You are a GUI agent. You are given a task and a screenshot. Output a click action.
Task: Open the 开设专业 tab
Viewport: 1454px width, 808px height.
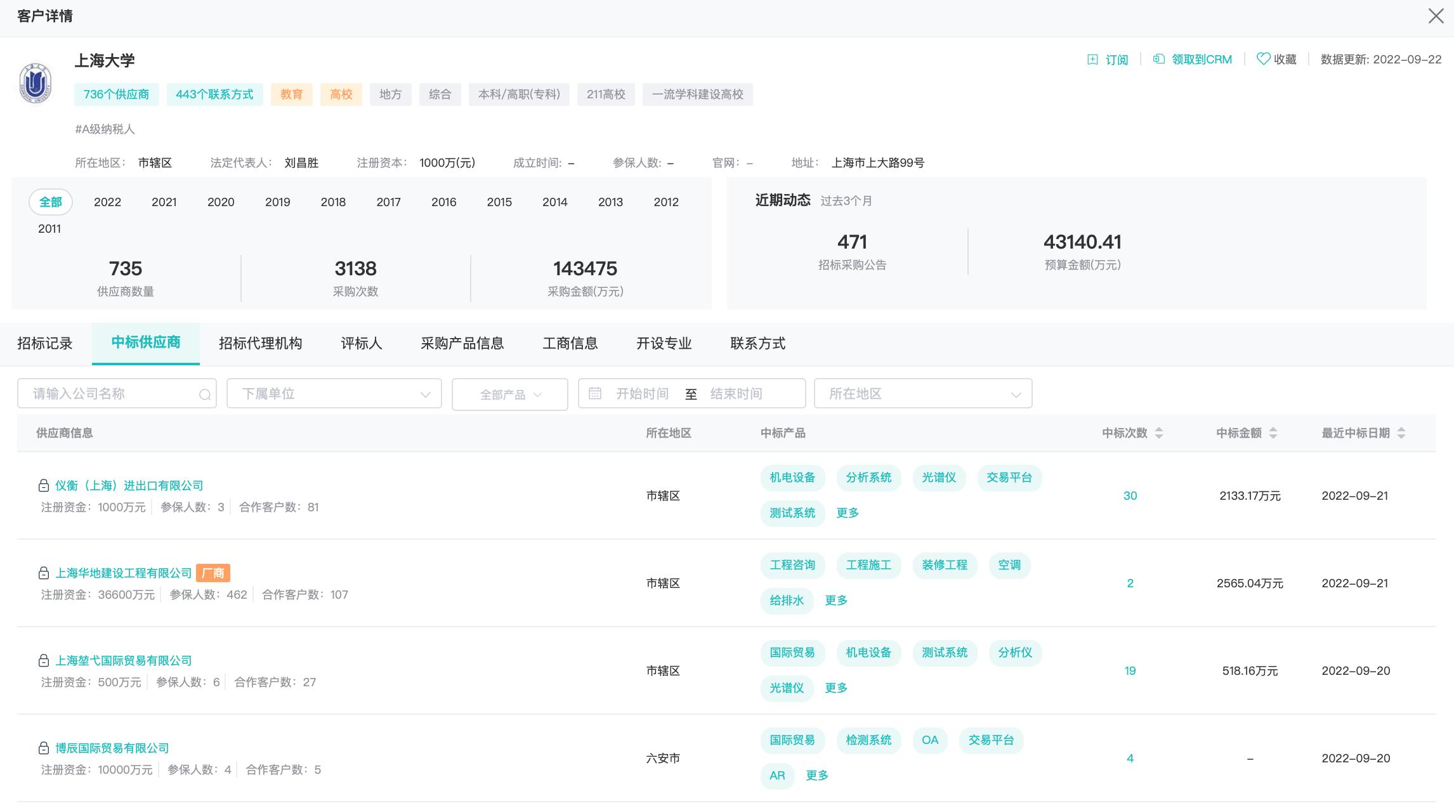click(x=664, y=344)
